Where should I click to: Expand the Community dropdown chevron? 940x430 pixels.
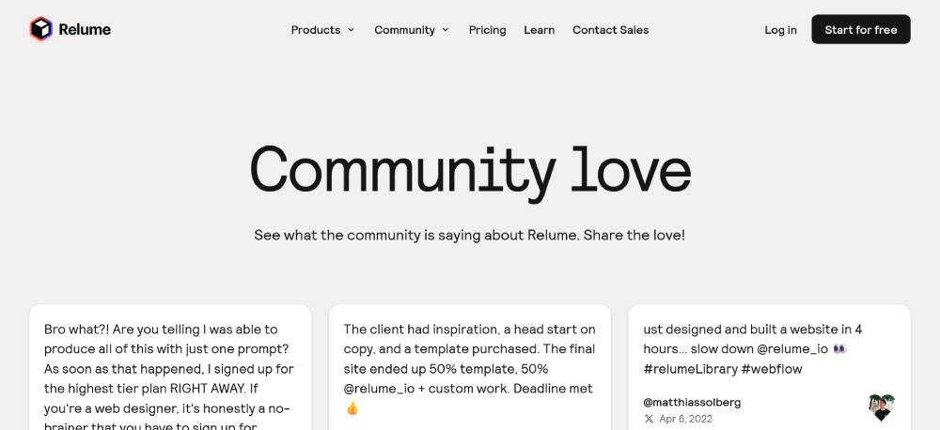446,30
